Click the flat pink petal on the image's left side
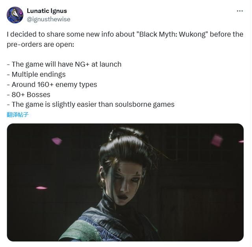 (x=41, y=188)
